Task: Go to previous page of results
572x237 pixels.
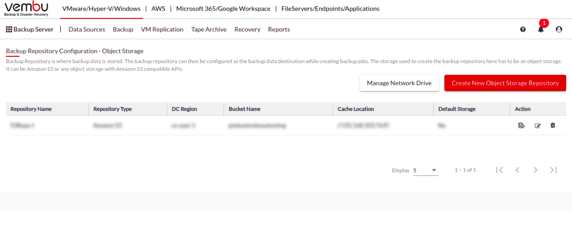Action: tap(517, 170)
